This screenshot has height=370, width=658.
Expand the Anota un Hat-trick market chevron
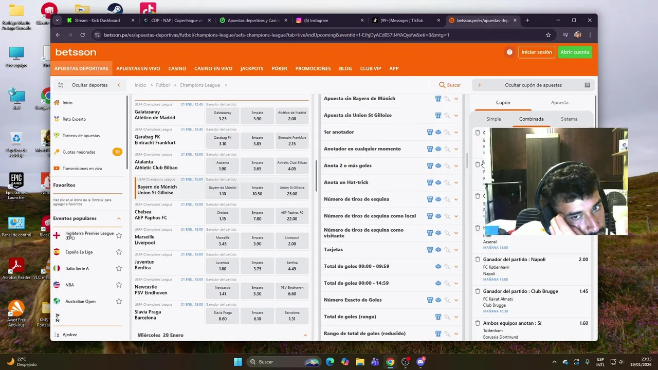tap(456, 182)
